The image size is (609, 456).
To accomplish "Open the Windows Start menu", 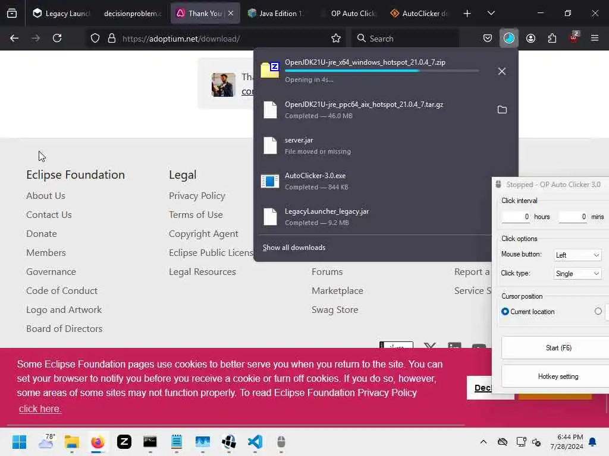I will coord(19,442).
